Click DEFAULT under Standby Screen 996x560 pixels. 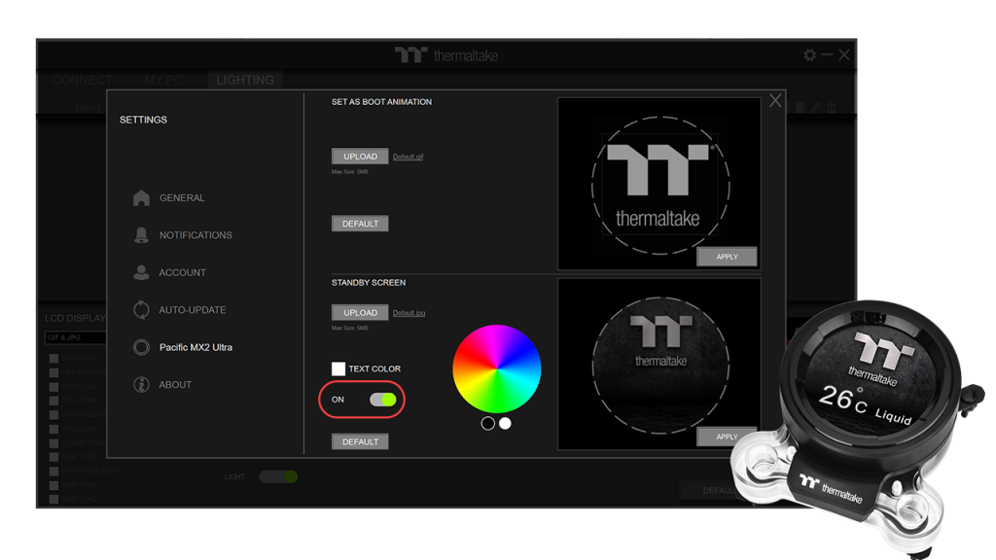pyautogui.click(x=360, y=442)
